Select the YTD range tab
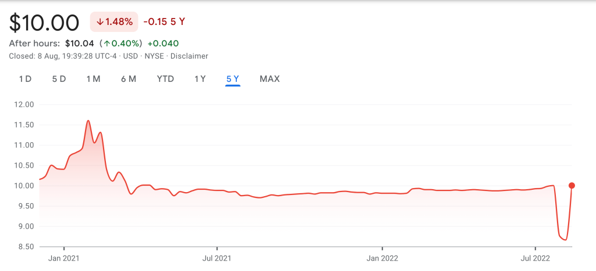The image size is (596, 271). 165,79
